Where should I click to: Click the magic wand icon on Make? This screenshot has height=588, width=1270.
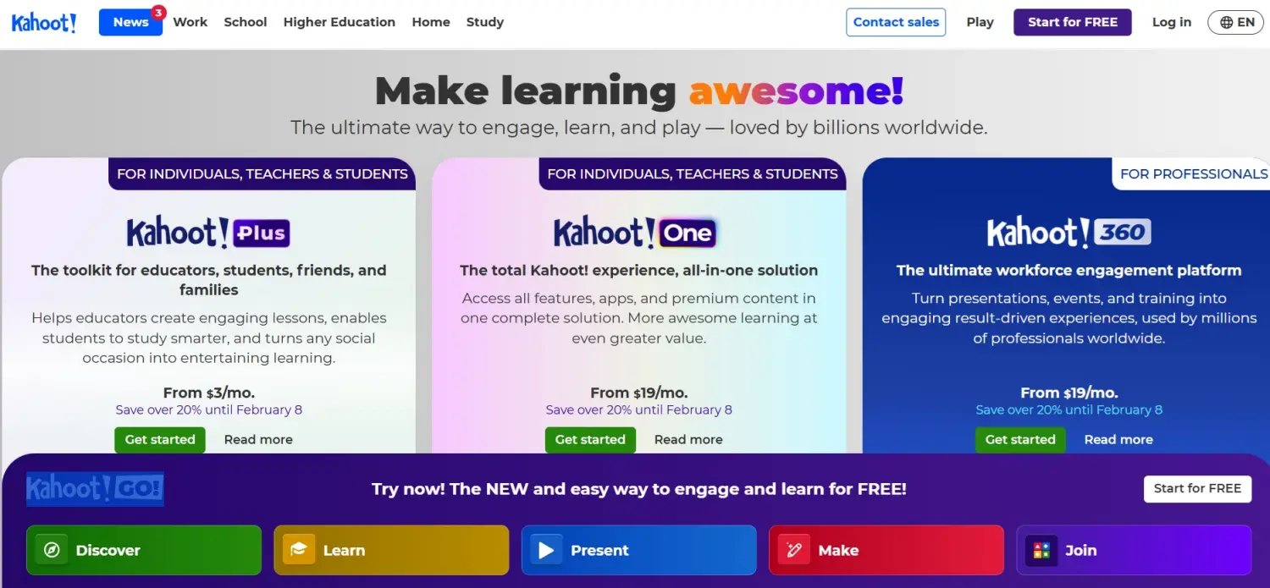(794, 550)
